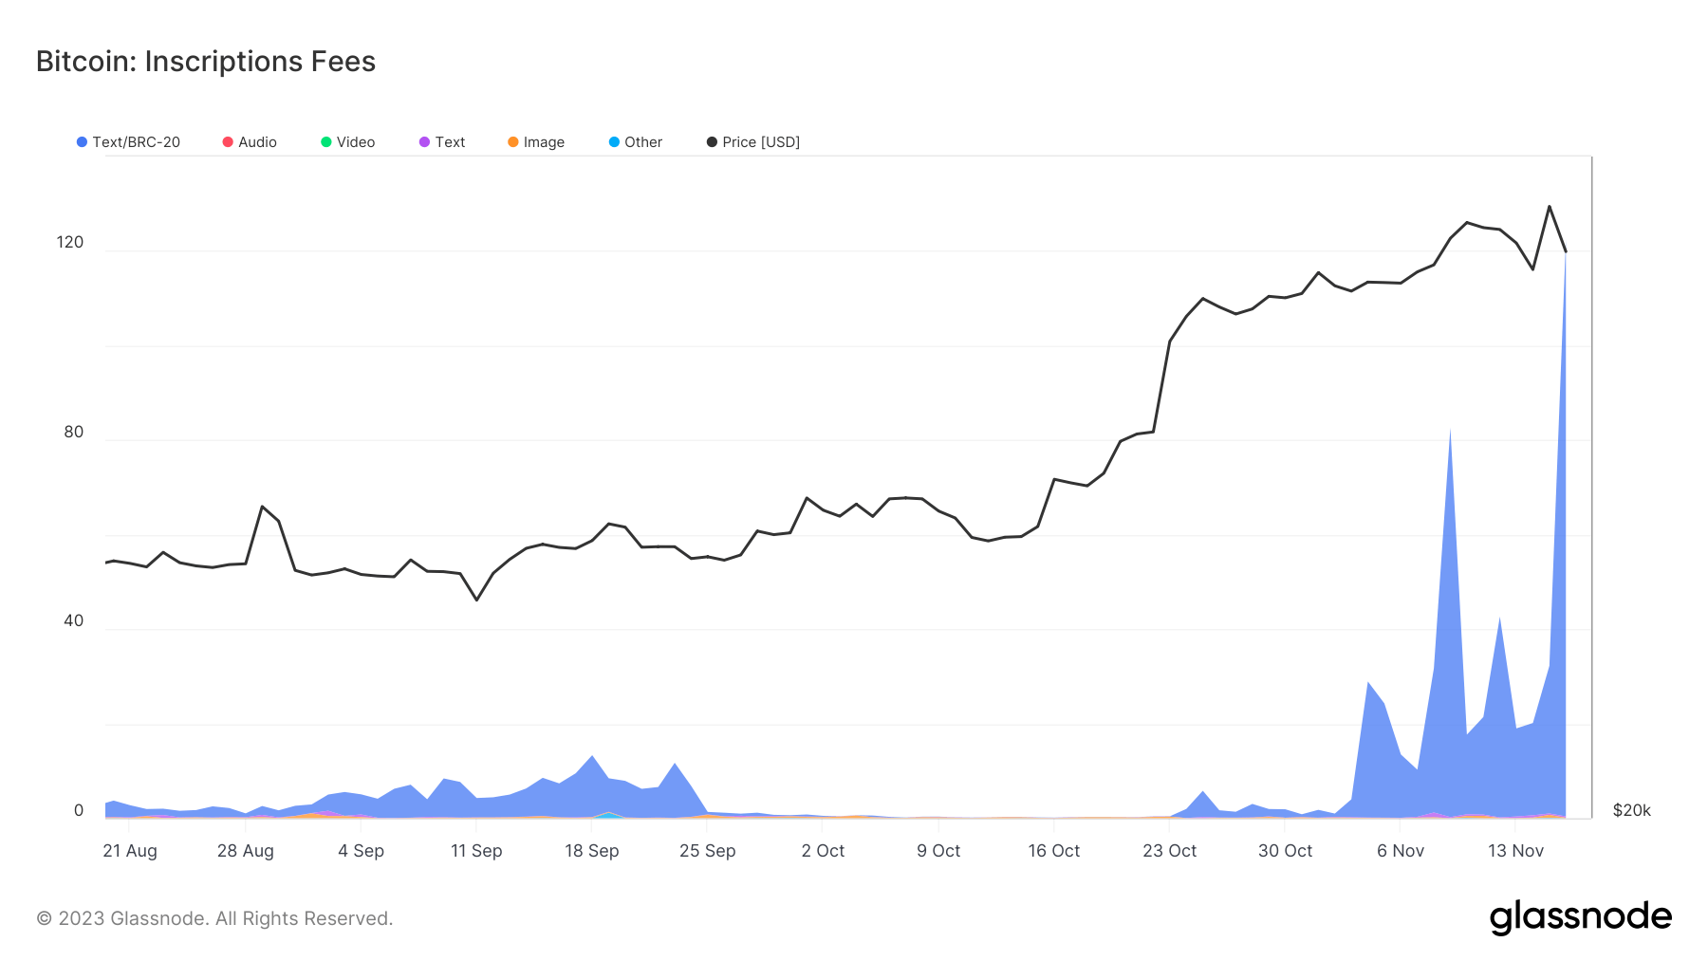The height and width of the screenshot is (961, 1708).
Task: Click the glassnode logo
Action: tap(1581, 917)
